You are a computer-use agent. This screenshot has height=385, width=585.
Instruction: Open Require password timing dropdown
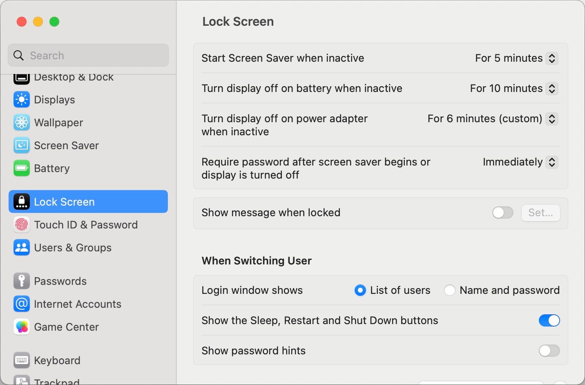pos(552,162)
